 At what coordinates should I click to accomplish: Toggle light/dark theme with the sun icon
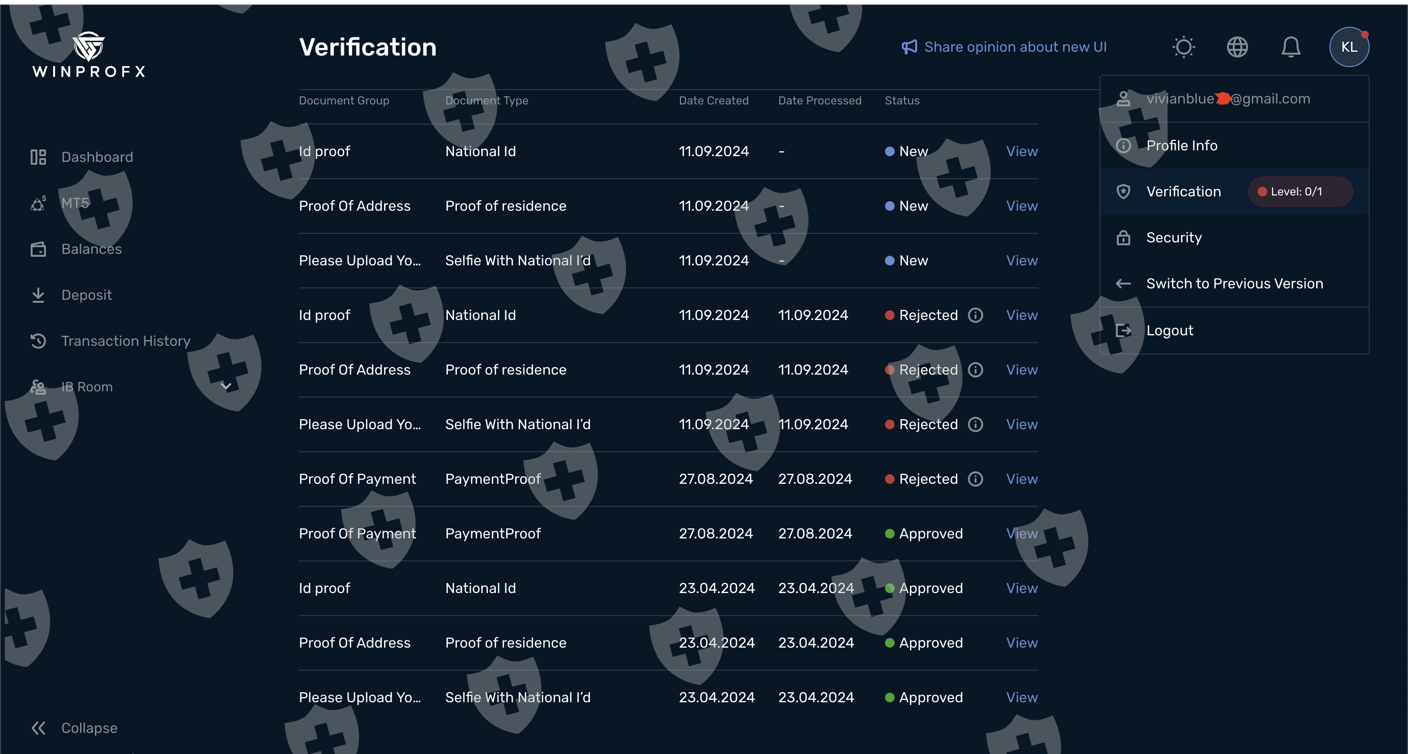(1183, 47)
